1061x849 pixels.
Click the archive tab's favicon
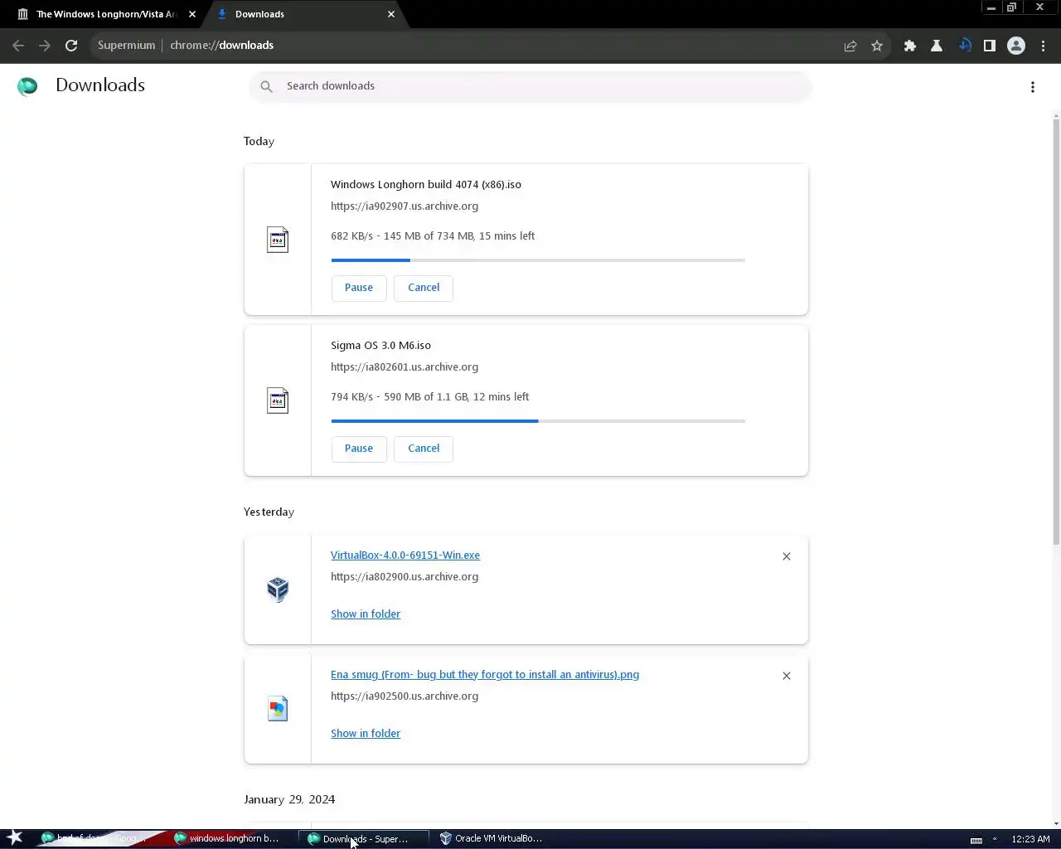[x=23, y=14]
